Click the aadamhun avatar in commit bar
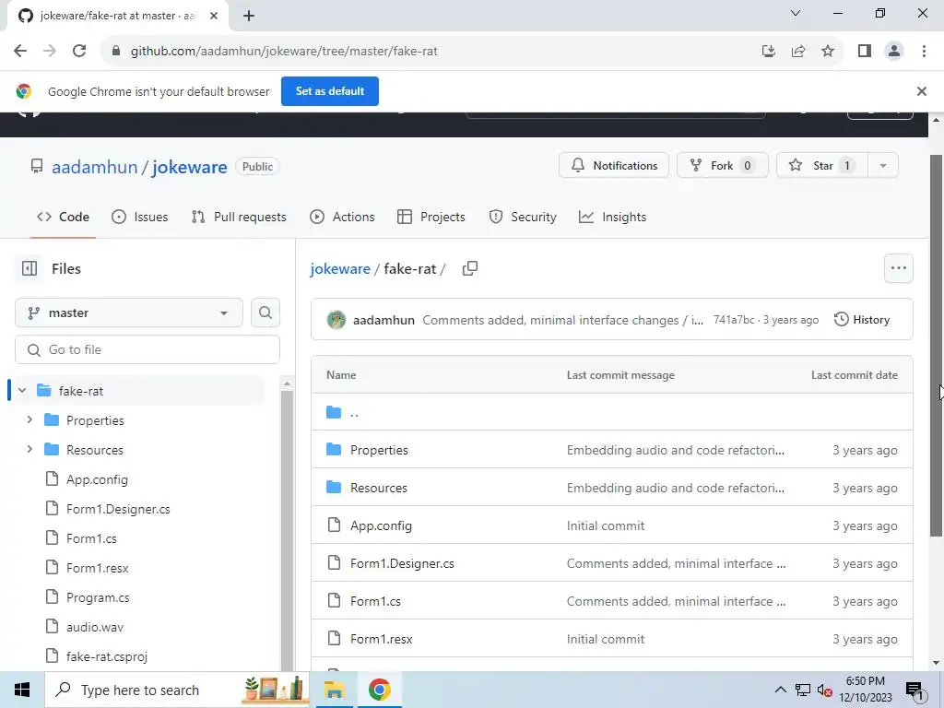The image size is (944, 708). [336, 320]
